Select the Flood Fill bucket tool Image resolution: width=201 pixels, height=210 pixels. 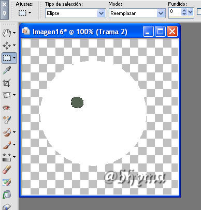(x=7, y=194)
